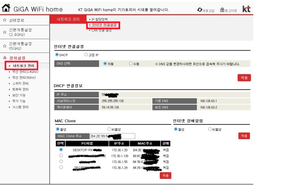Click the 172.30.1.20 IP cell

120,150
